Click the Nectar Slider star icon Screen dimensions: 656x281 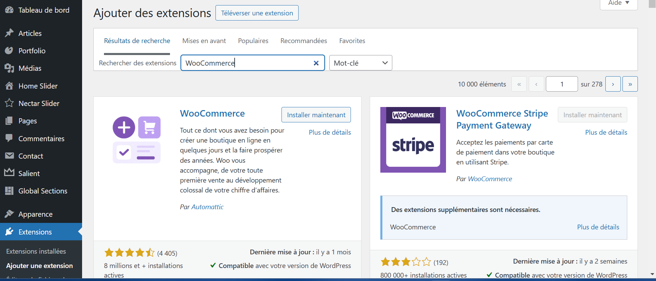9,103
